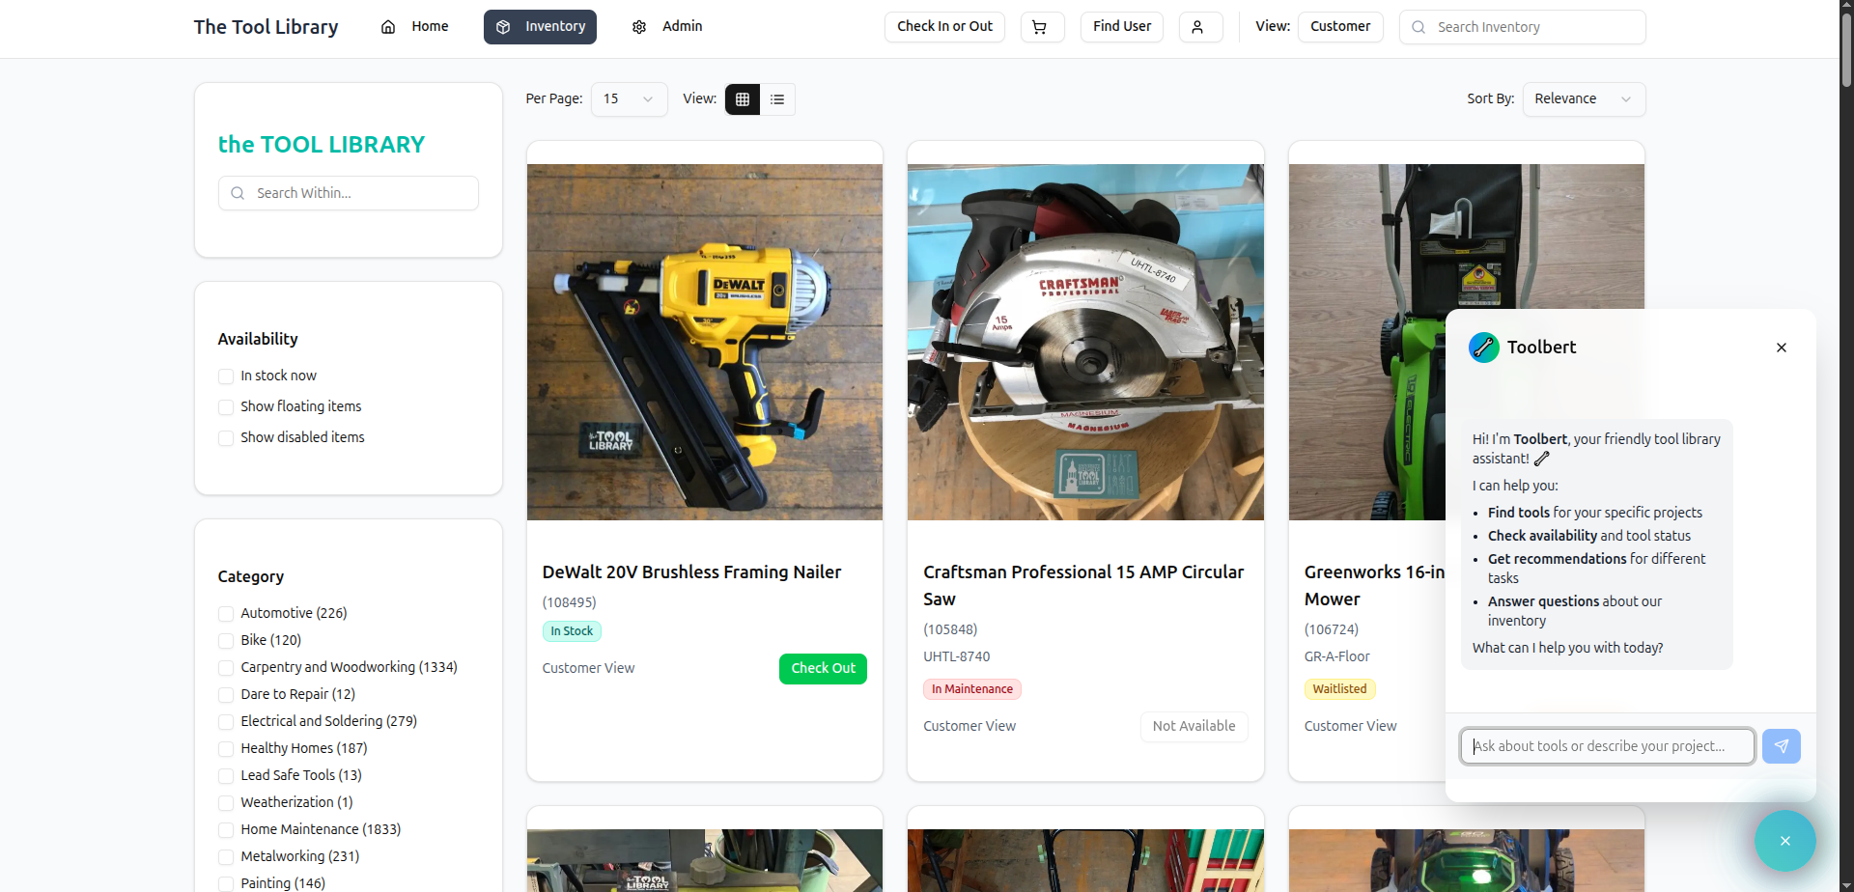Click the Check In or Out button
The width and height of the screenshot is (1854, 892).
tap(944, 27)
